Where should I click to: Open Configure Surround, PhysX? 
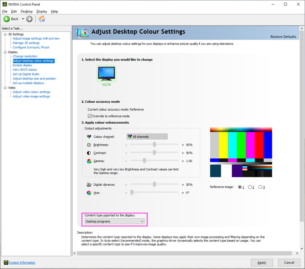point(31,47)
